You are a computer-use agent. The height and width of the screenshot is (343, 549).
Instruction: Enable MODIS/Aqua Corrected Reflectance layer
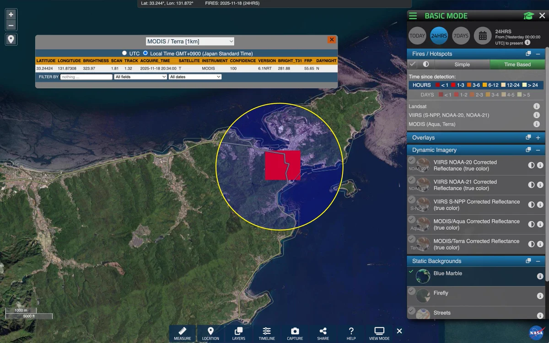pos(411,219)
